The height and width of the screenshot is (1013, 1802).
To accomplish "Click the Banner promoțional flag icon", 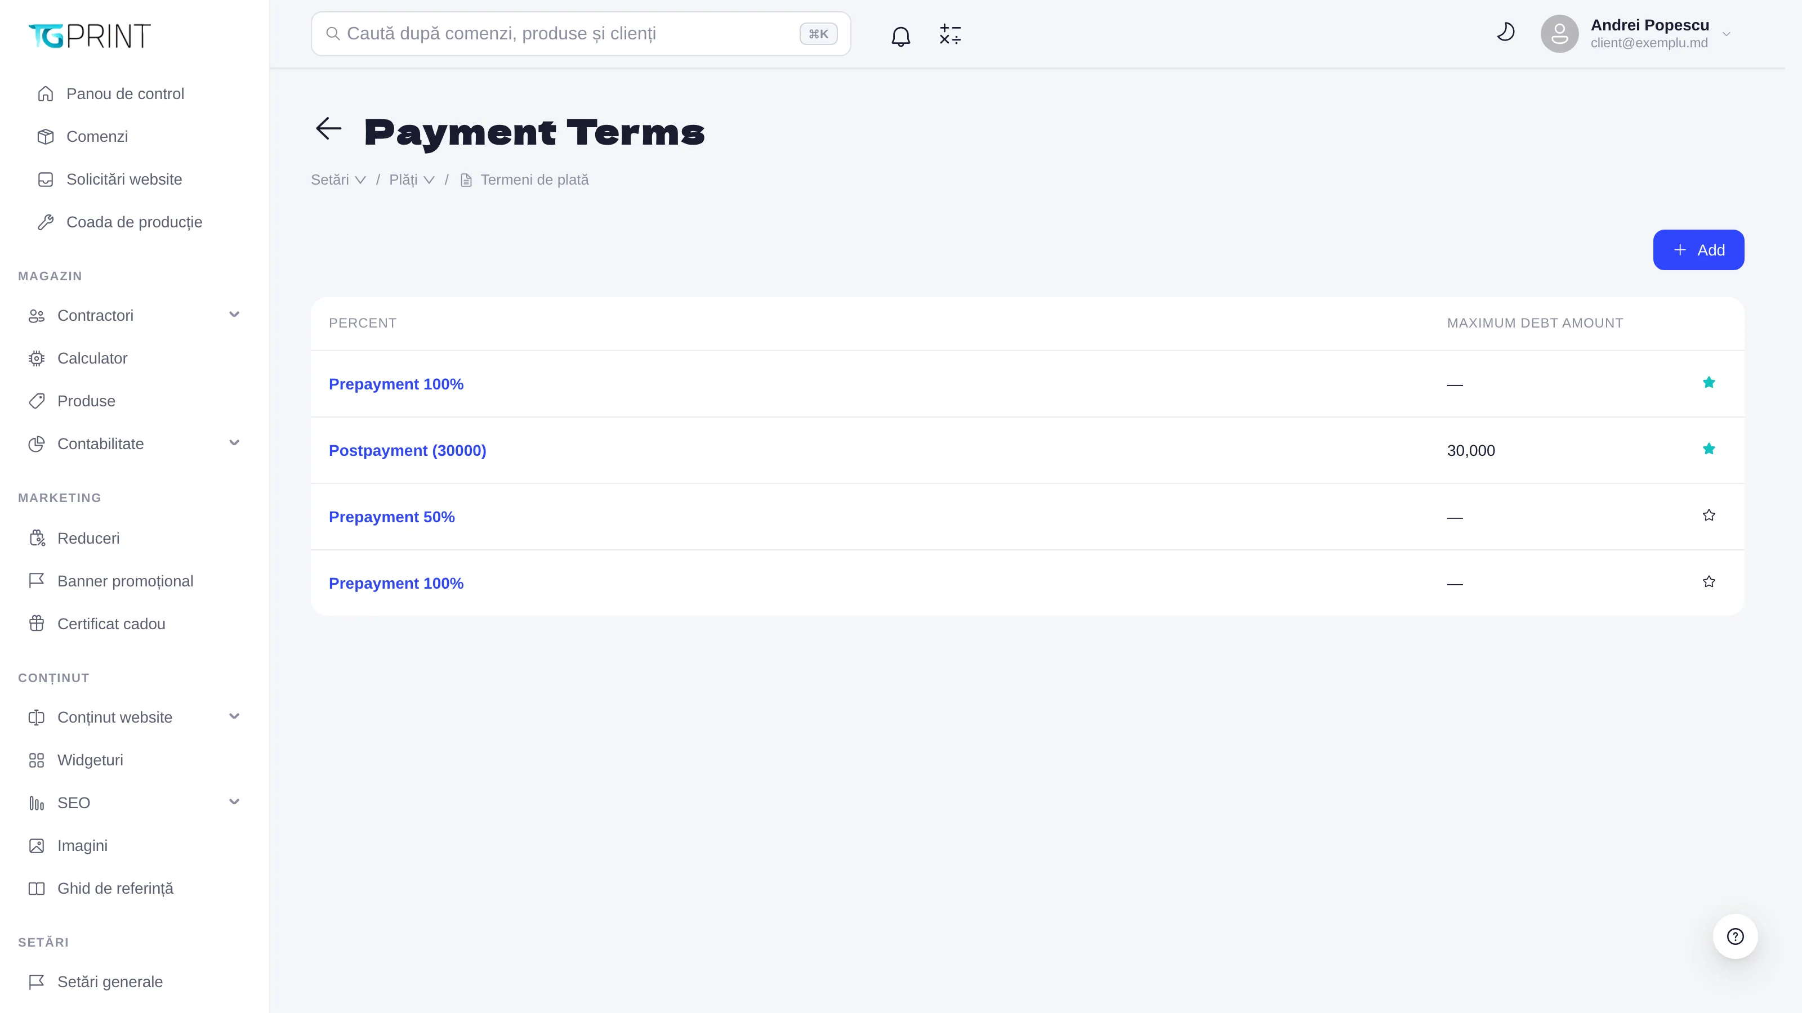I will (x=37, y=581).
